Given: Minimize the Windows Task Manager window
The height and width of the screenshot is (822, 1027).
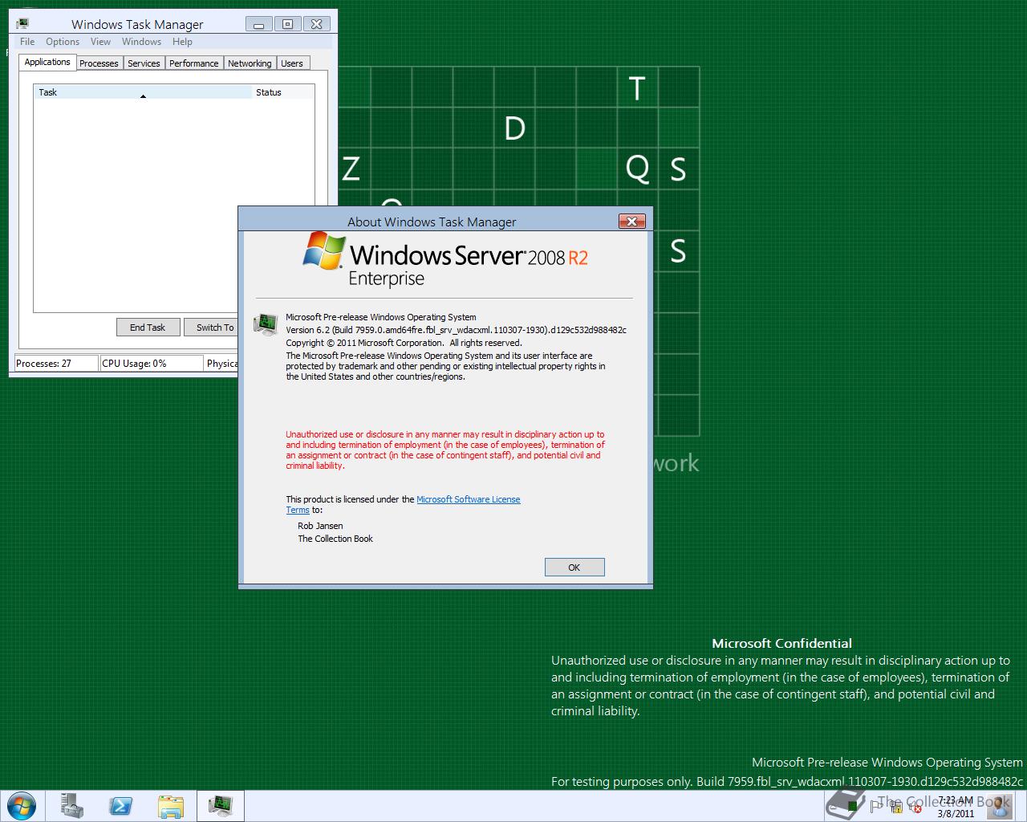Looking at the screenshot, I should (x=259, y=24).
